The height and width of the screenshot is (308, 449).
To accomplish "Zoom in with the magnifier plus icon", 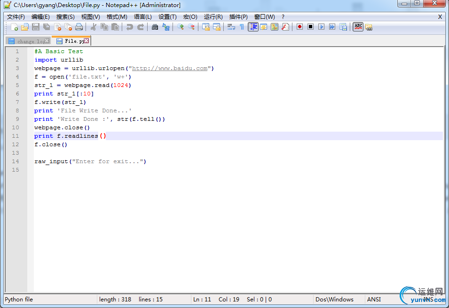I will point(180,27).
